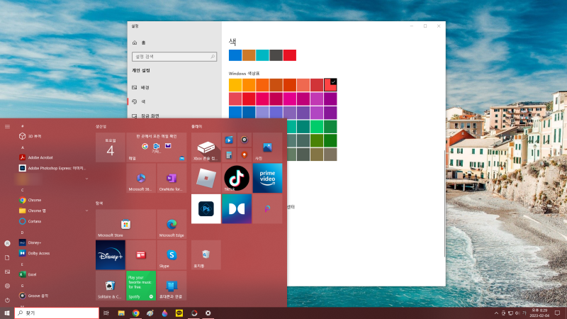The height and width of the screenshot is (319, 567).
Task: Launch the Solitaire & Casual Games tile
Action: (x=111, y=286)
